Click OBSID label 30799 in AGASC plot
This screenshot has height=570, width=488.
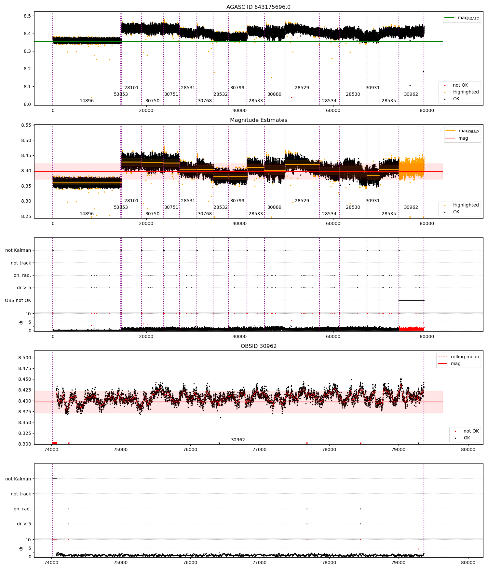pos(237,88)
